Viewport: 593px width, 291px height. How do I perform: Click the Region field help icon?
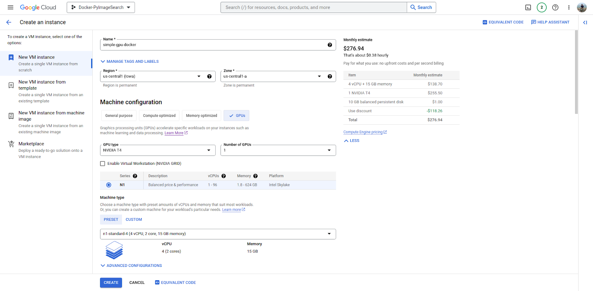pyautogui.click(x=209, y=76)
